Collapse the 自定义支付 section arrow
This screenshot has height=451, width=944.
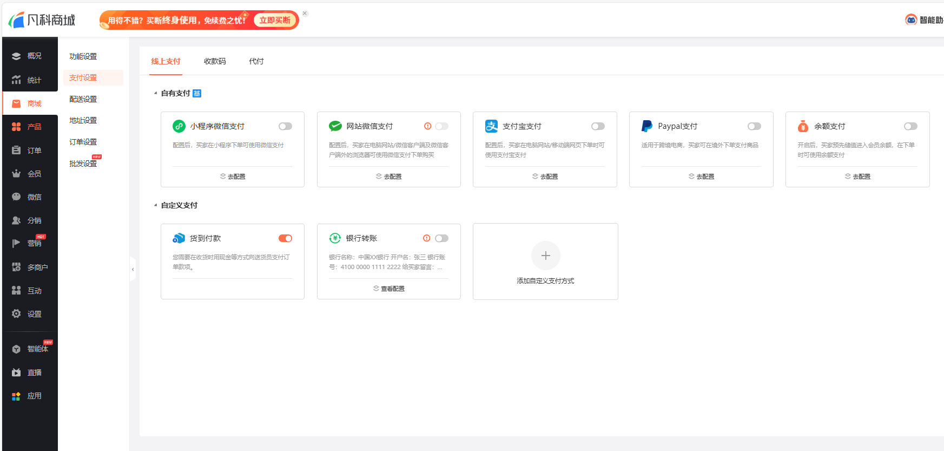(x=156, y=205)
